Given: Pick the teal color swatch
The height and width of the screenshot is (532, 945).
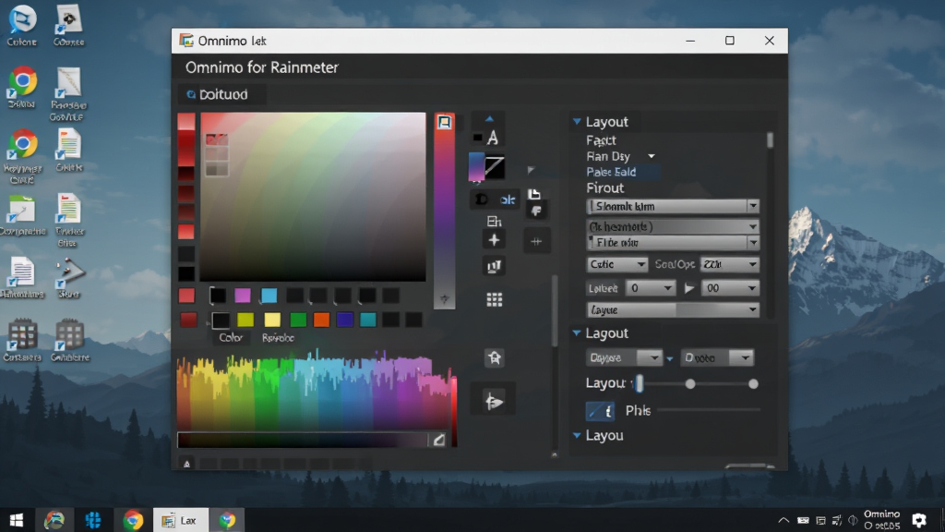Looking at the screenshot, I should click(x=368, y=320).
